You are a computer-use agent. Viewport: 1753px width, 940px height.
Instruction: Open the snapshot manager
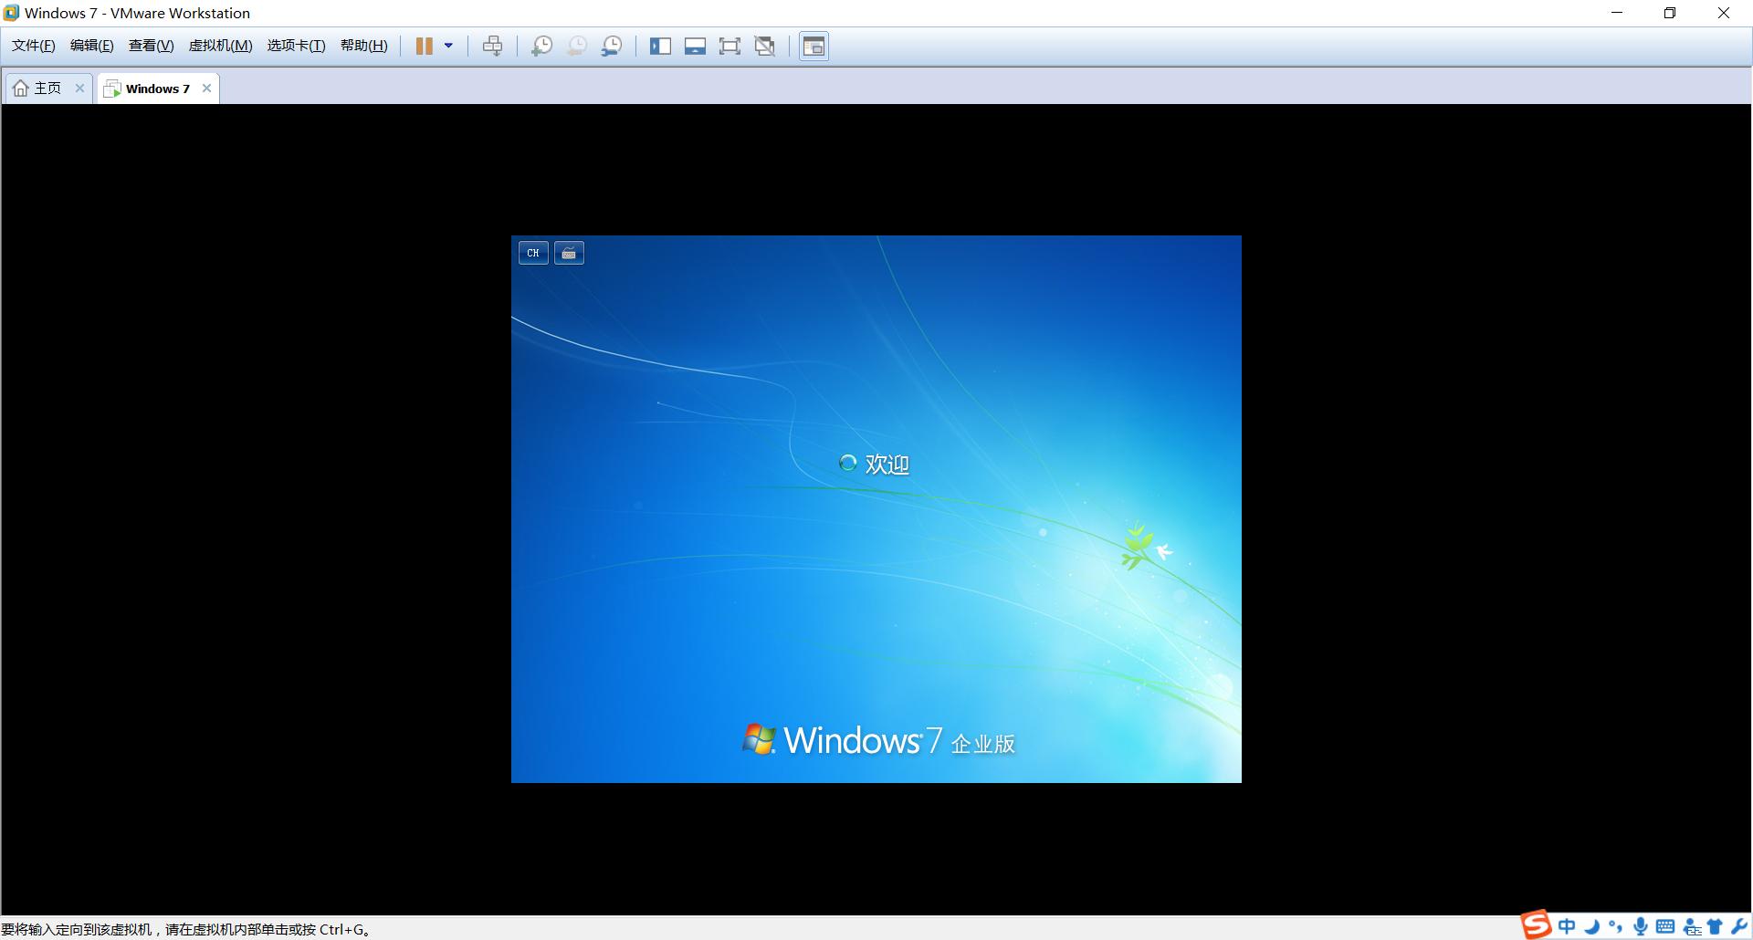[612, 46]
